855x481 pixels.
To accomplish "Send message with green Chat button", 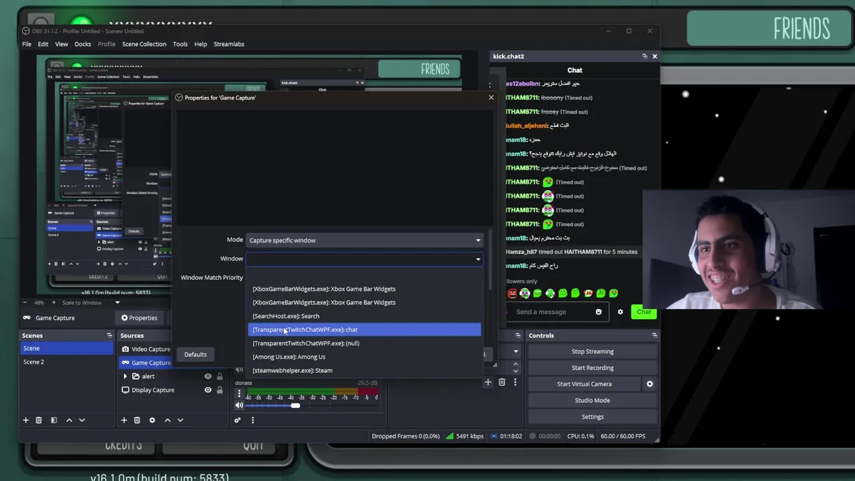I will 644,312.
